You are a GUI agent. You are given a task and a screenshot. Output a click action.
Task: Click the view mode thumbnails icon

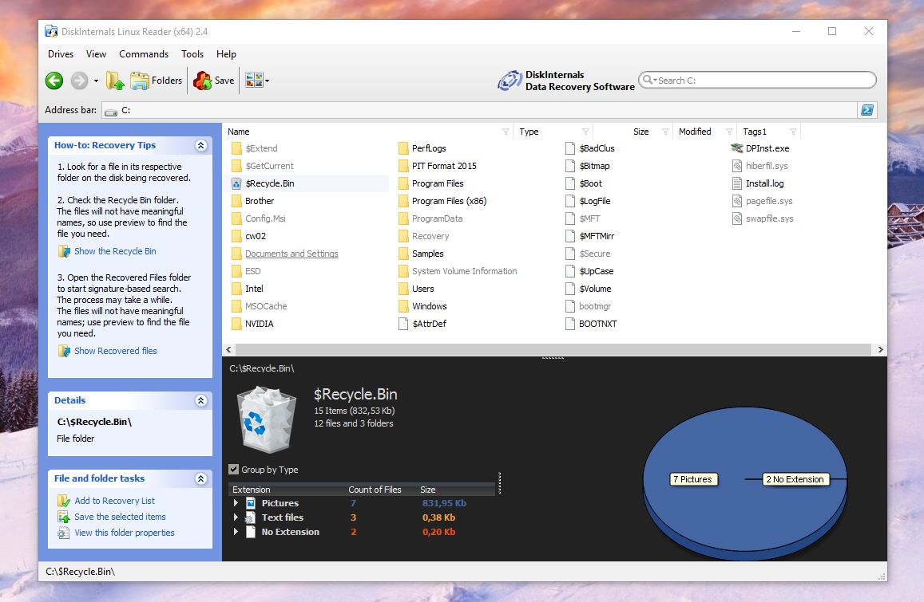pyautogui.click(x=254, y=81)
